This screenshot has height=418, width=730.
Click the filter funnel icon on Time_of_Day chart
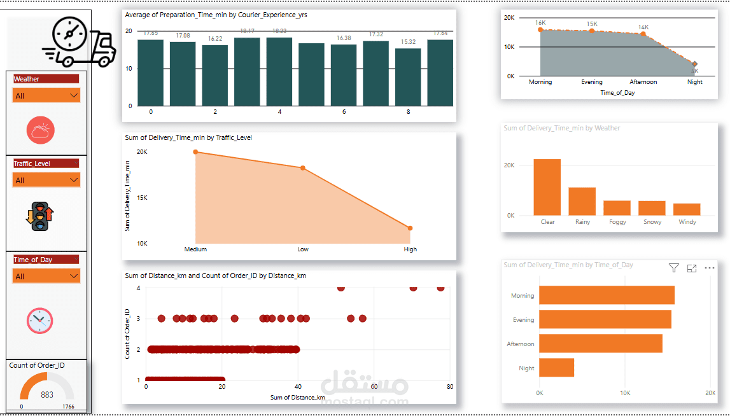[673, 268]
